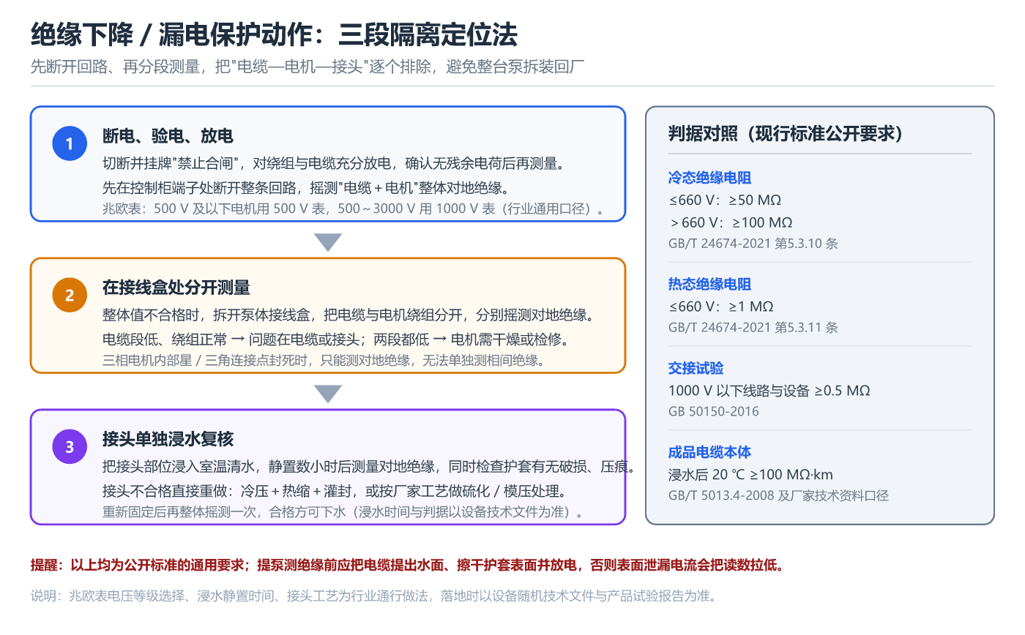1025x635 pixels.
Task: Select the "冷态绝缘电阻" section heading
Action: click(709, 178)
